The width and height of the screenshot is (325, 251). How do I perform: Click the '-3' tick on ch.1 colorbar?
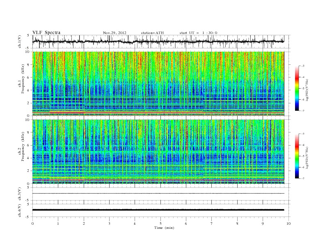tap(302, 66)
